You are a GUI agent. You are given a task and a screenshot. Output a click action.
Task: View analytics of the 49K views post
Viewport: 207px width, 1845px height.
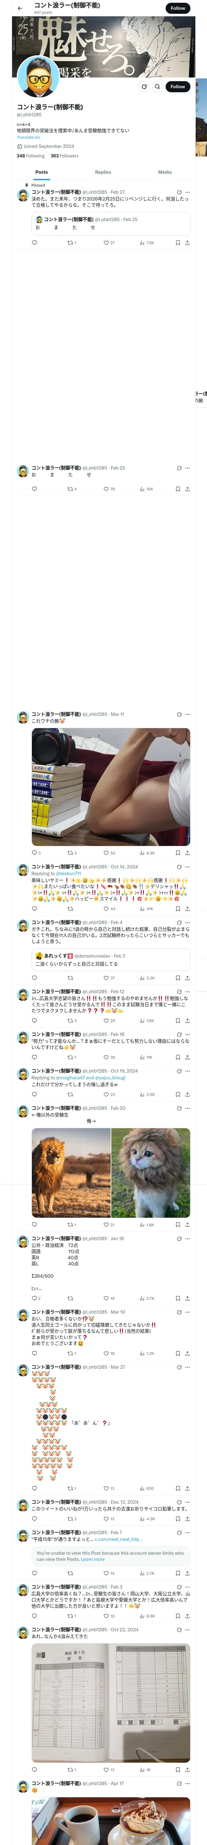146,909
